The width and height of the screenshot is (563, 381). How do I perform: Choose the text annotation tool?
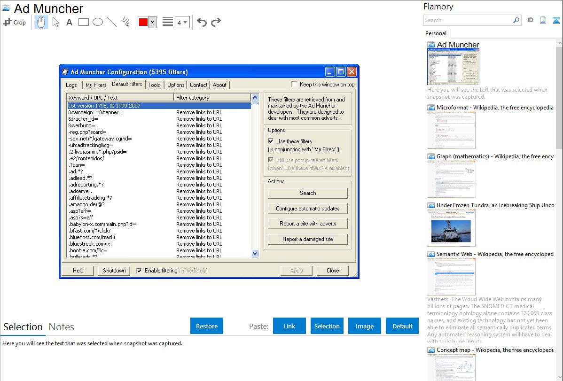click(x=69, y=22)
